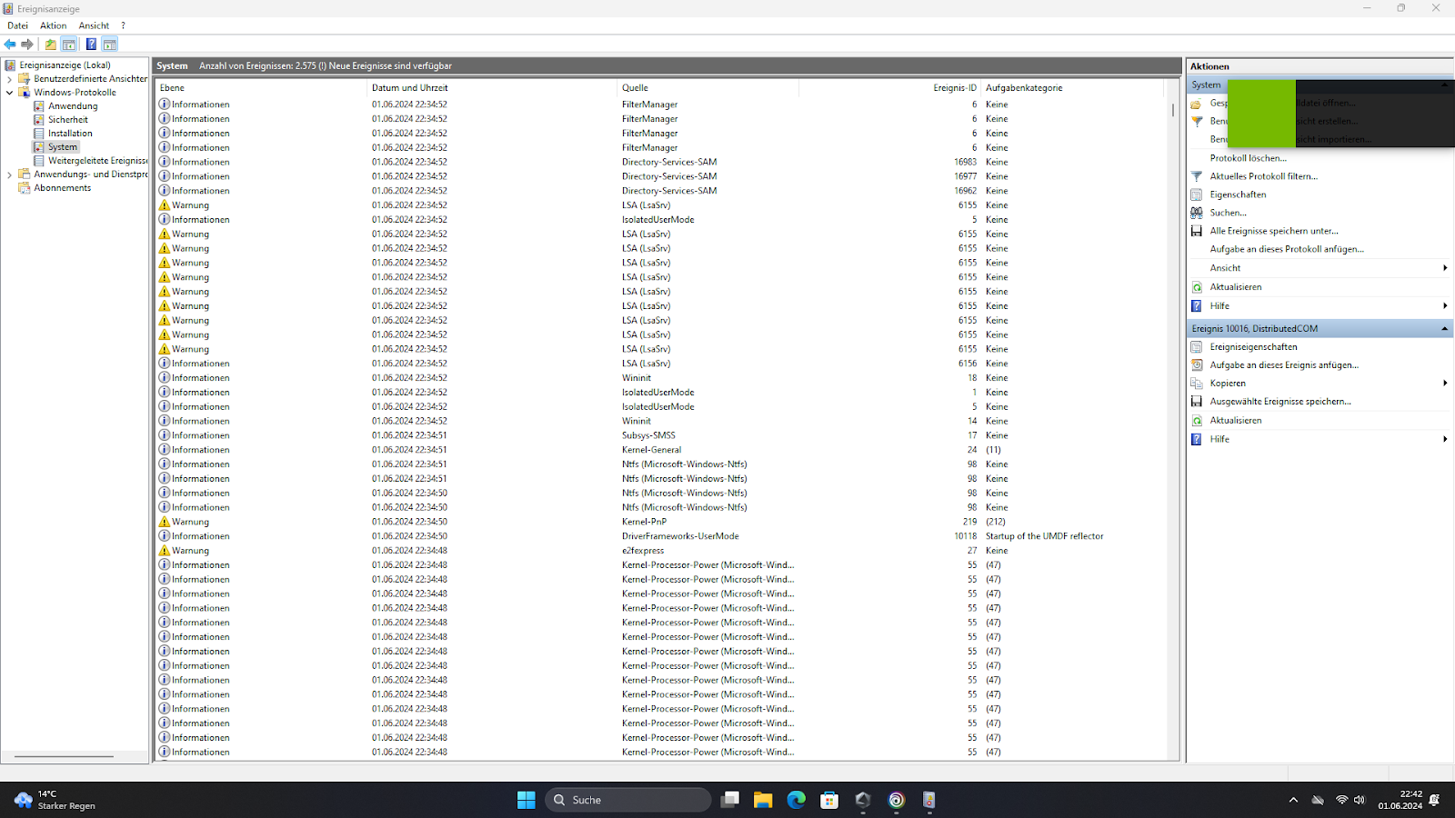Open the clock showing 22:42 01.06.2024
This screenshot has width=1455, height=818.
point(1400,800)
